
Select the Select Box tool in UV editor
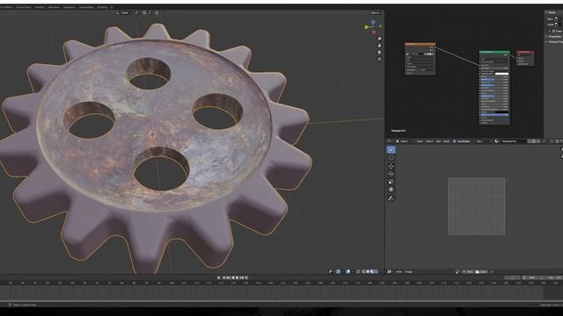coord(391,150)
